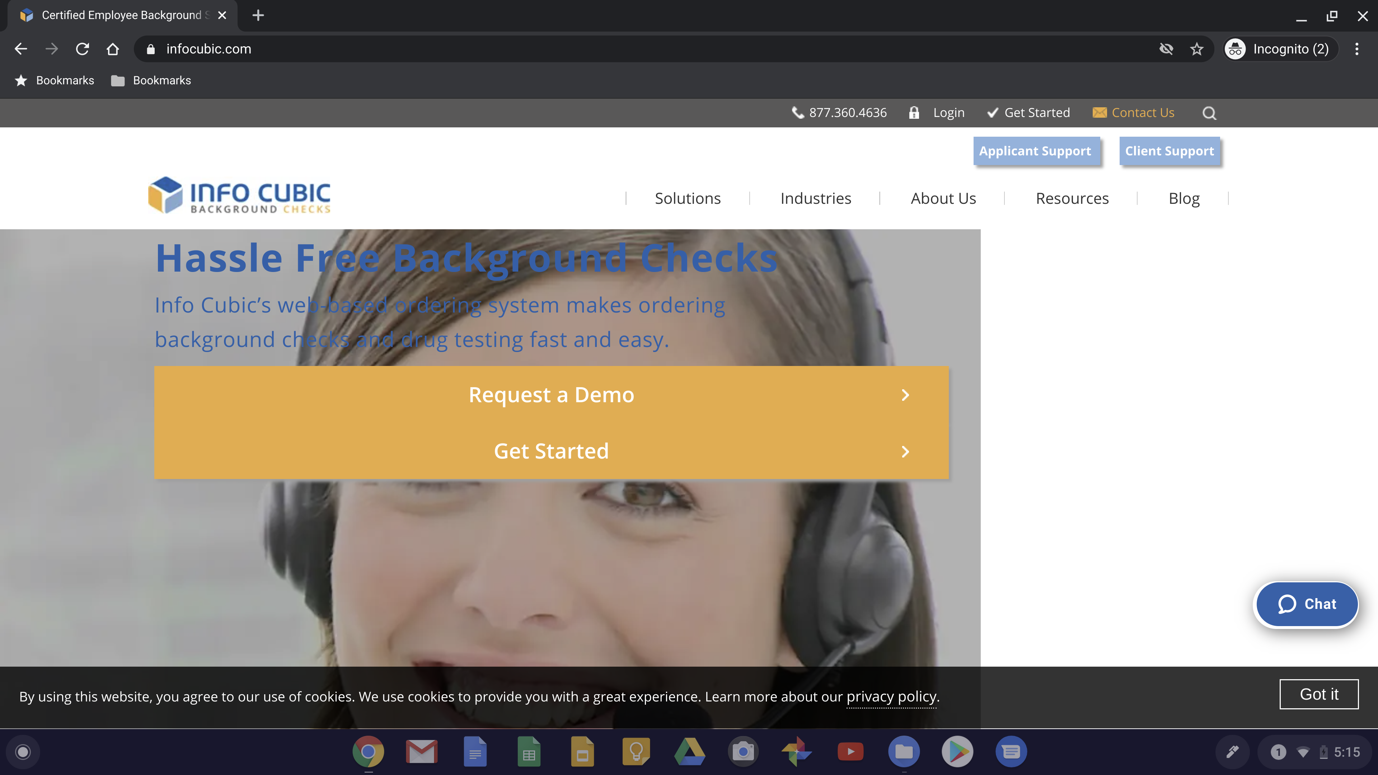This screenshot has height=775, width=1378.
Task: Open YouTube from the shelf
Action: coord(850,752)
